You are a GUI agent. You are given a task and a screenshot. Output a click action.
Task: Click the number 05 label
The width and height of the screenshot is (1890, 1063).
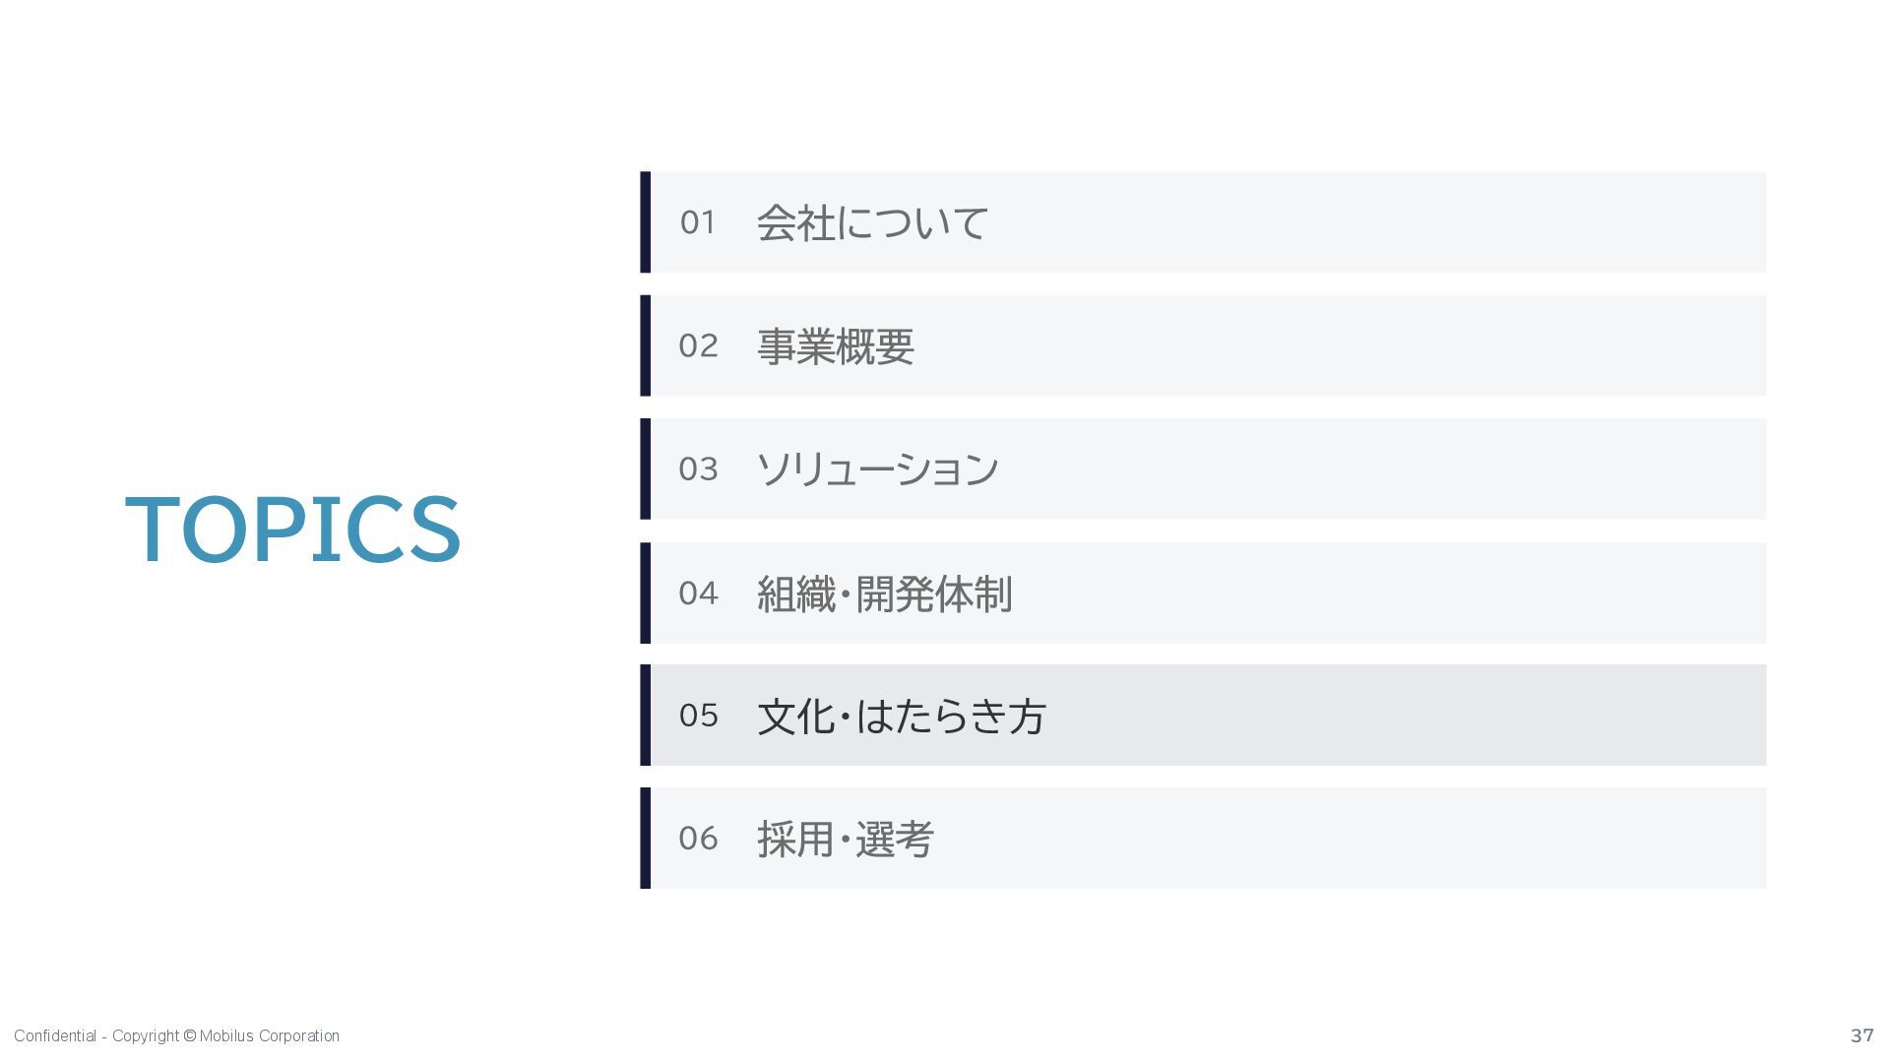tap(698, 716)
